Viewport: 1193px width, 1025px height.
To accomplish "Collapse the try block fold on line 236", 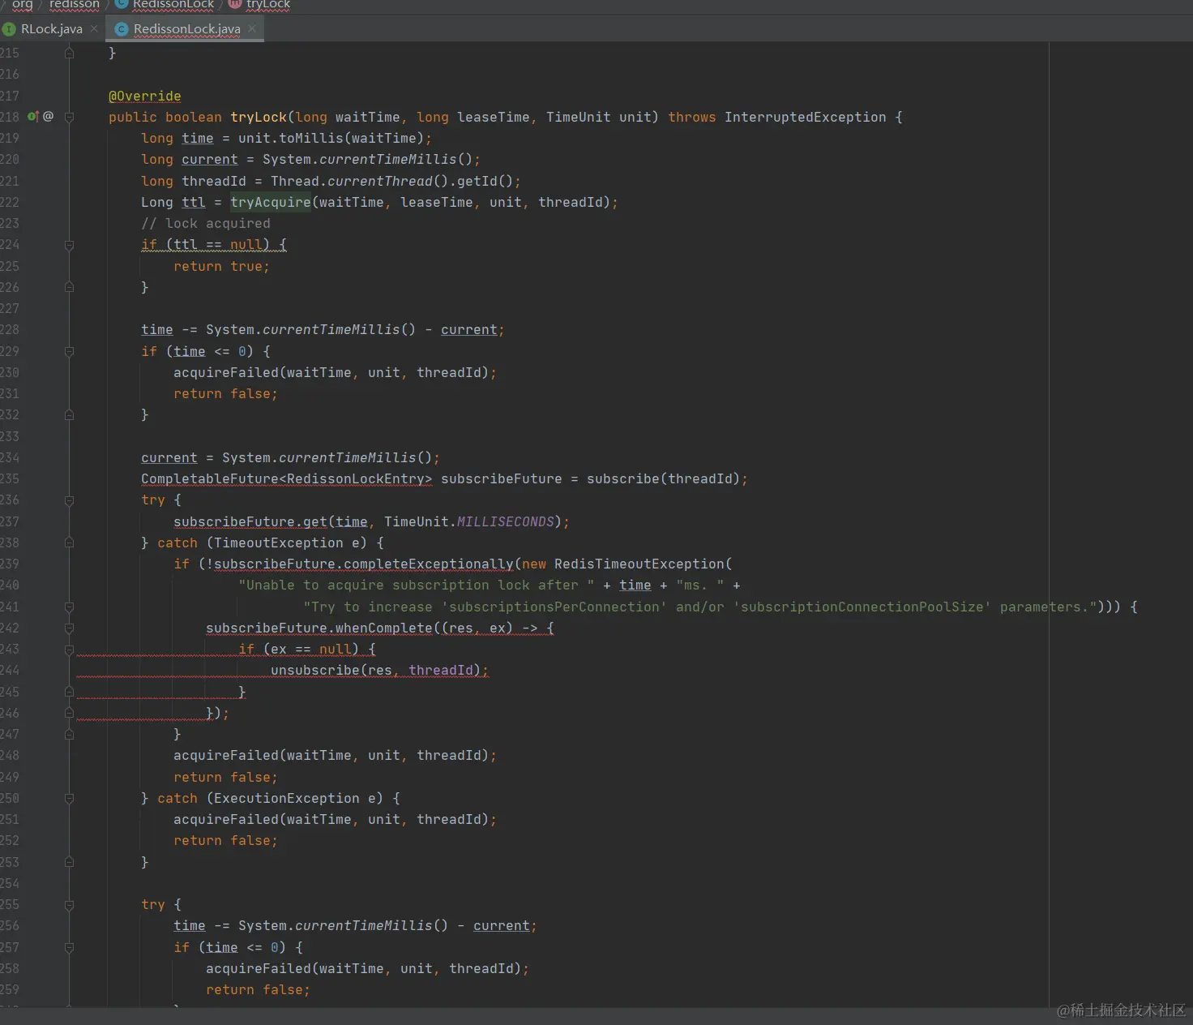I will pyautogui.click(x=69, y=500).
